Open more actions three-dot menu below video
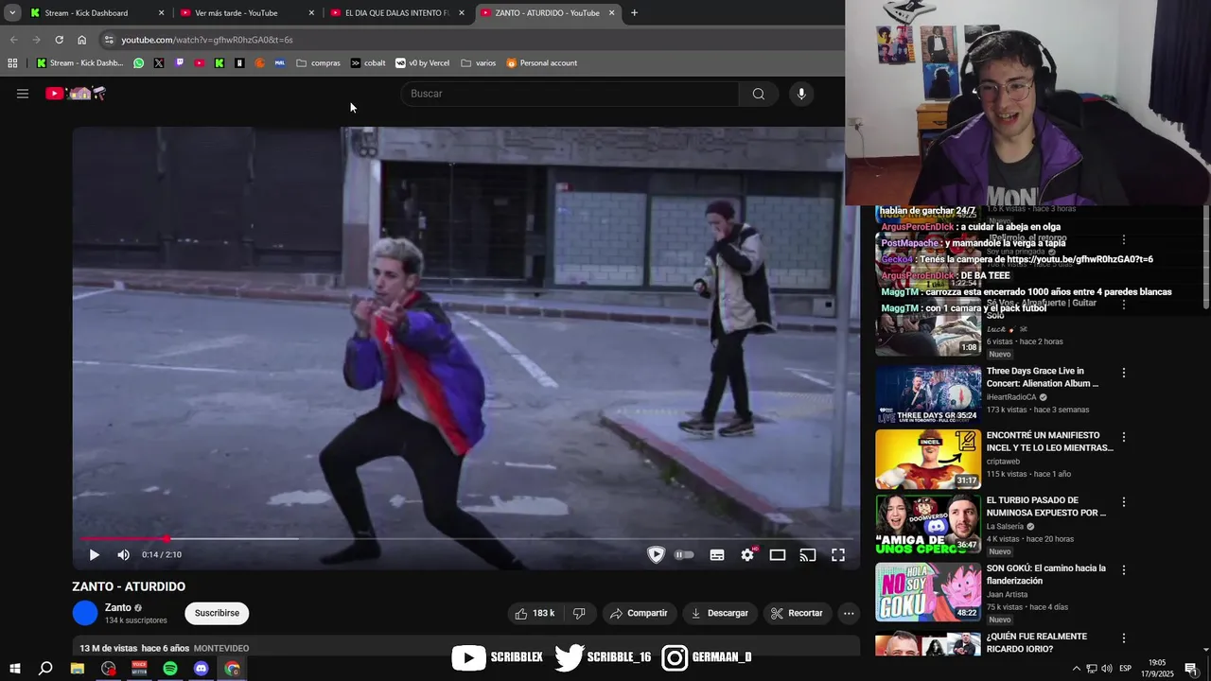 tap(849, 613)
